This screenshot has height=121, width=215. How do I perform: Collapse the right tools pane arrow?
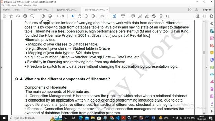207,67
